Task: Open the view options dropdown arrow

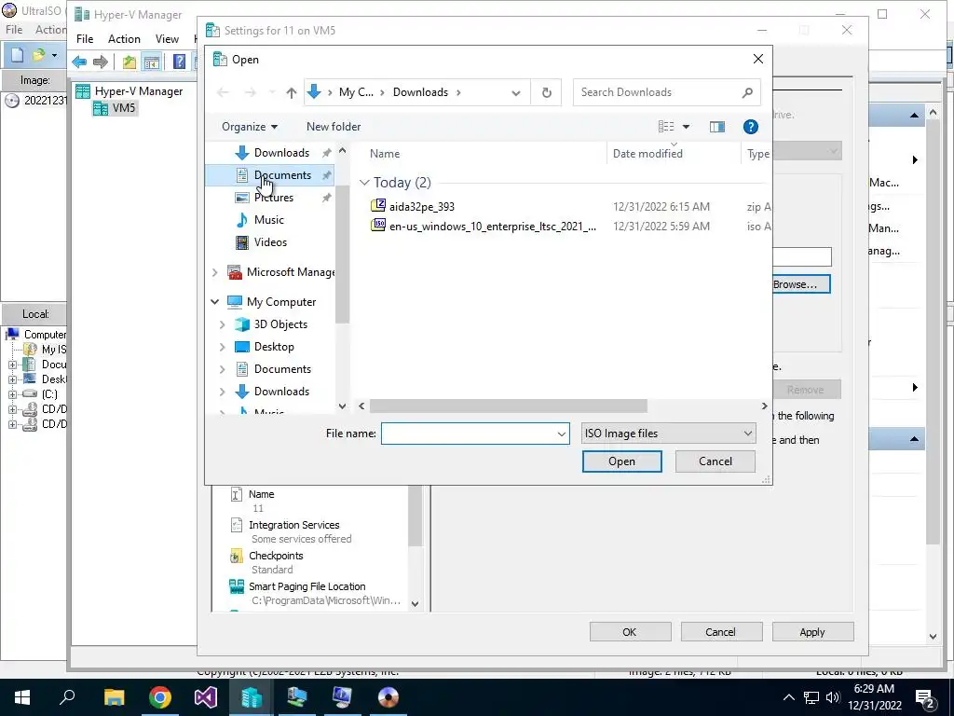Action: coord(686,127)
